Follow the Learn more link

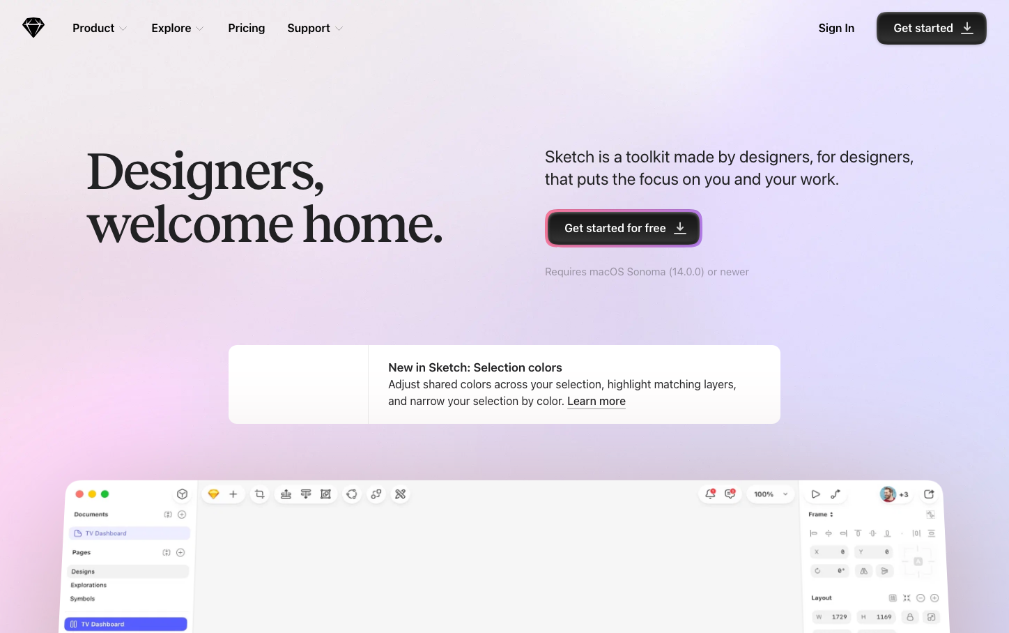596,402
